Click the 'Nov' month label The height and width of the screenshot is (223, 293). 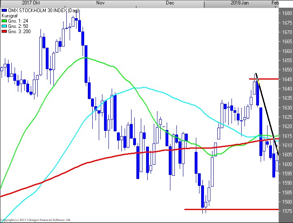(101, 3)
